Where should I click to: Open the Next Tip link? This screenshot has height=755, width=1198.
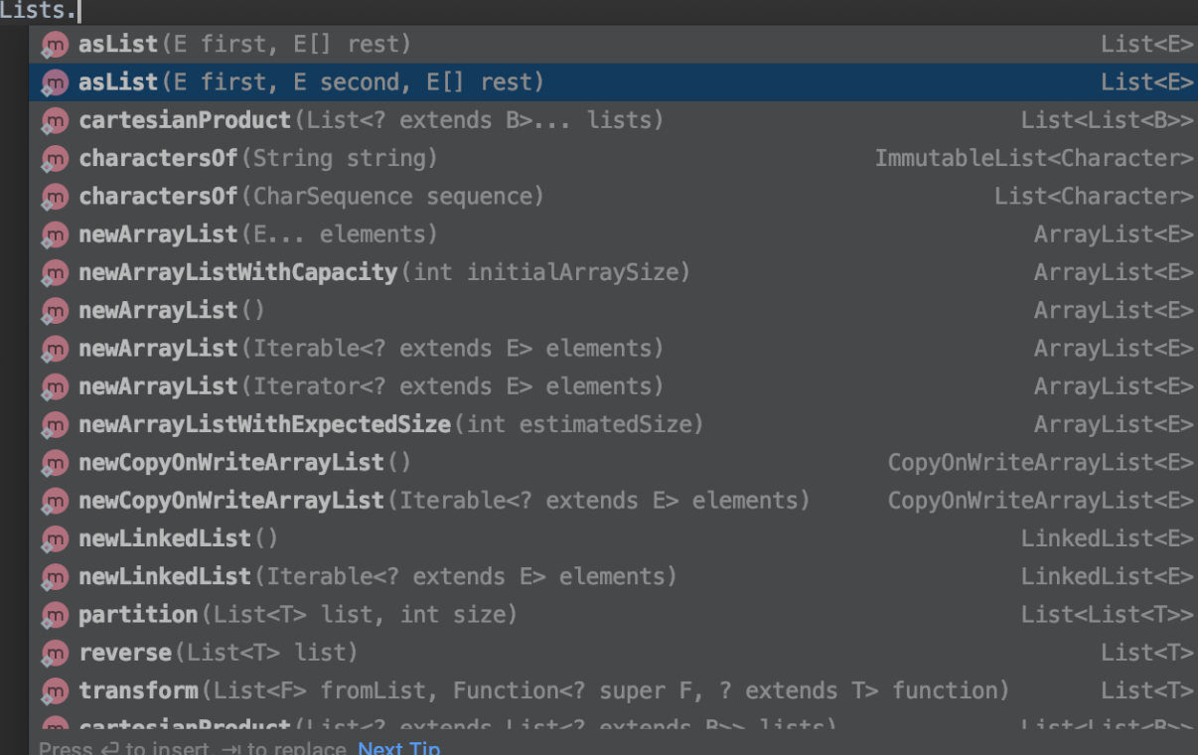pos(399,747)
